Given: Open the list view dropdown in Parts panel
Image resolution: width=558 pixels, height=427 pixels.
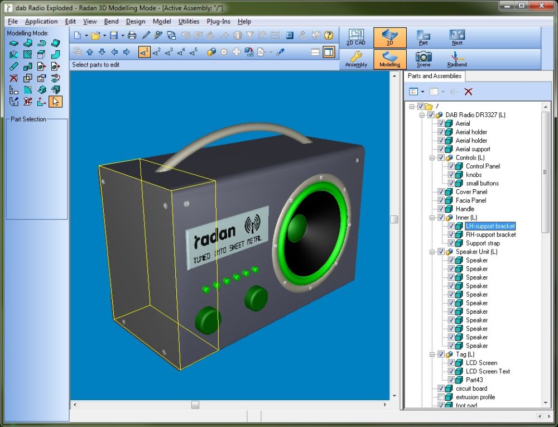Looking at the screenshot, I should 422,92.
